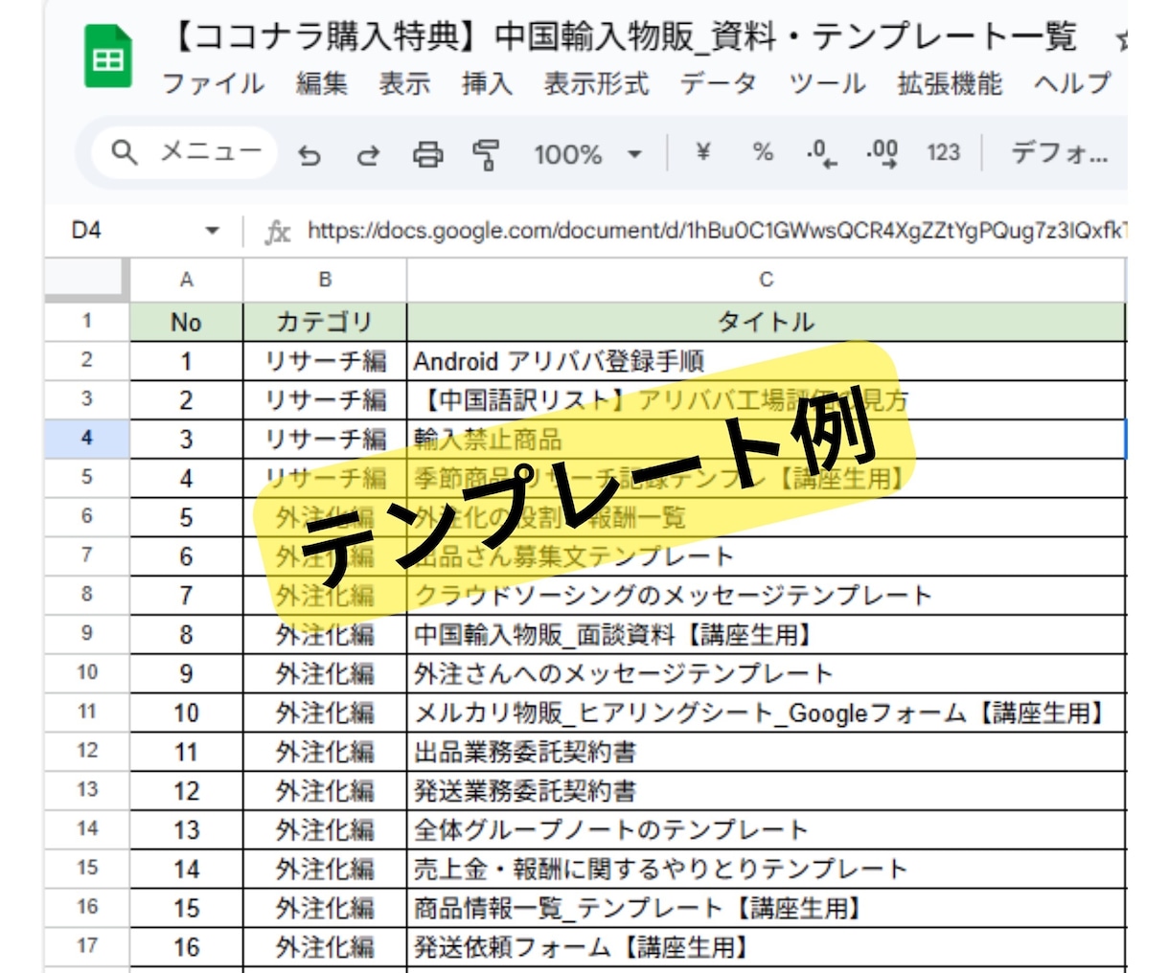Select the リサーチ編 cell in row 2
The image size is (1169, 973).
[325, 361]
